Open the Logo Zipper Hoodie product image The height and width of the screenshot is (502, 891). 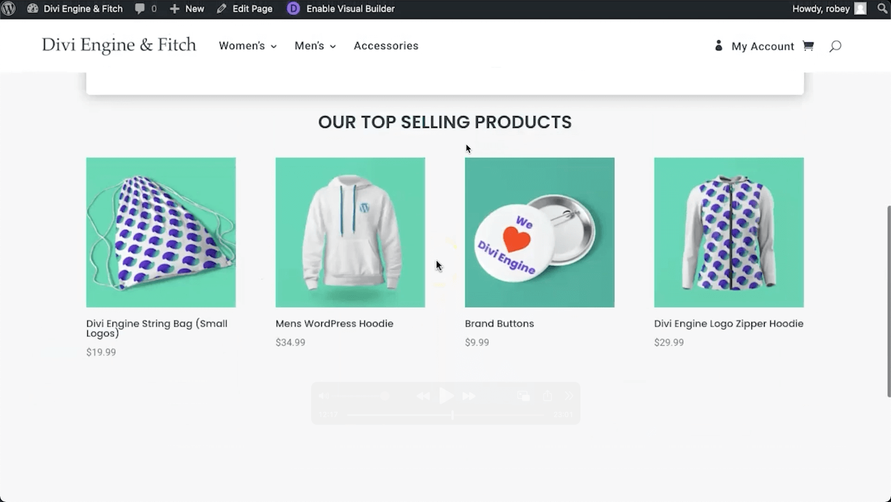729,232
